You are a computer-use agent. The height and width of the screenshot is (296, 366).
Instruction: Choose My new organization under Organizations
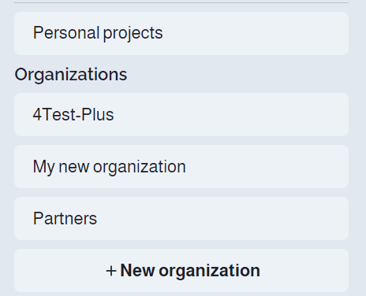[181, 166]
